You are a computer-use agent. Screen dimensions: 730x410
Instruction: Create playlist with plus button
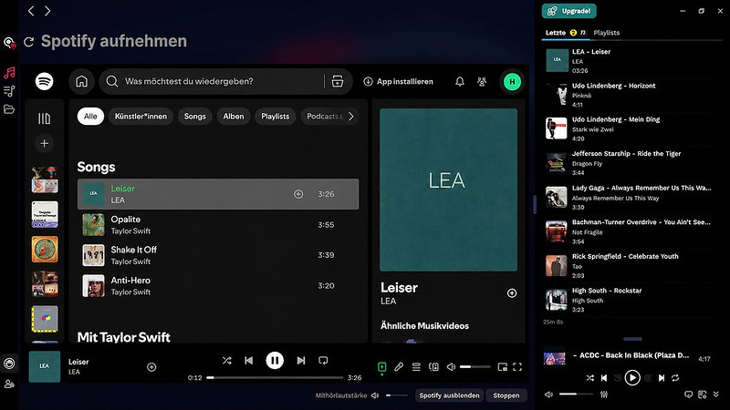pos(44,143)
